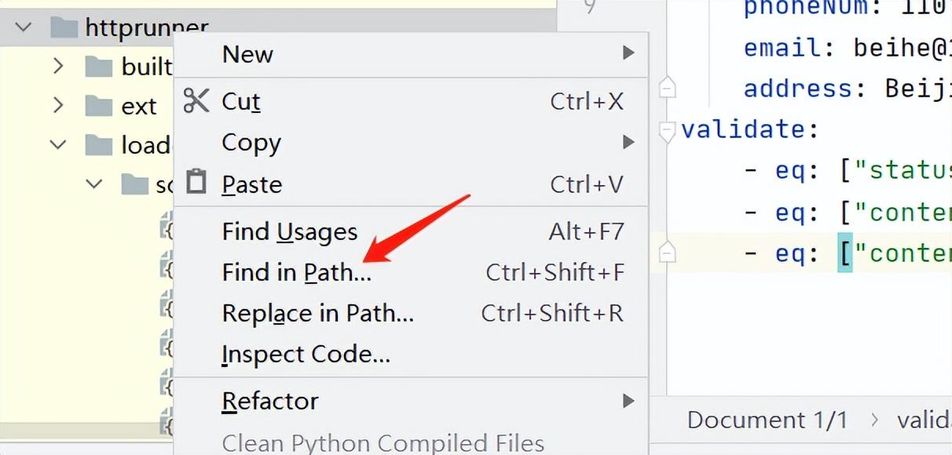The height and width of the screenshot is (455, 952).
Task: Place cursor on the validate key
Action: tap(742, 129)
